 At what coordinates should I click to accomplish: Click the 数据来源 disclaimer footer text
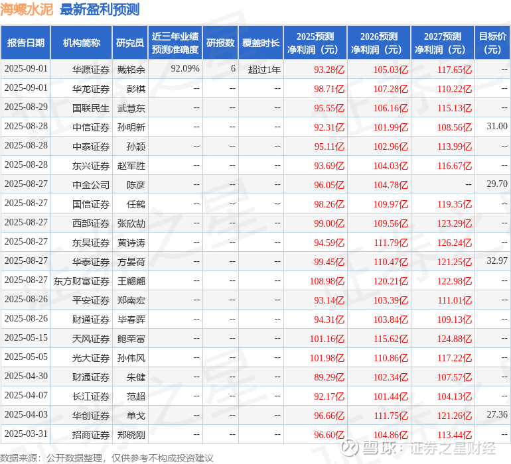[x=107, y=458]
